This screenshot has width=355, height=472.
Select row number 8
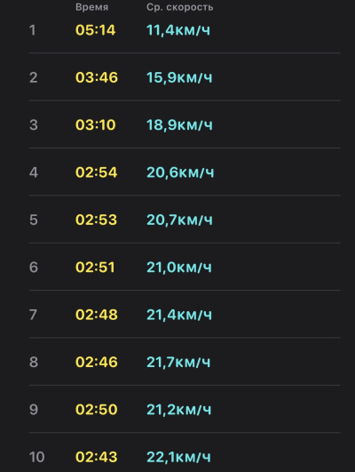click(x=34, y=362)
